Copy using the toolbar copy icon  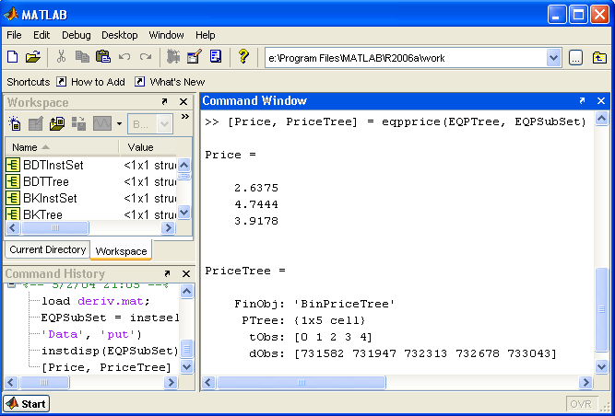[82, 57]
